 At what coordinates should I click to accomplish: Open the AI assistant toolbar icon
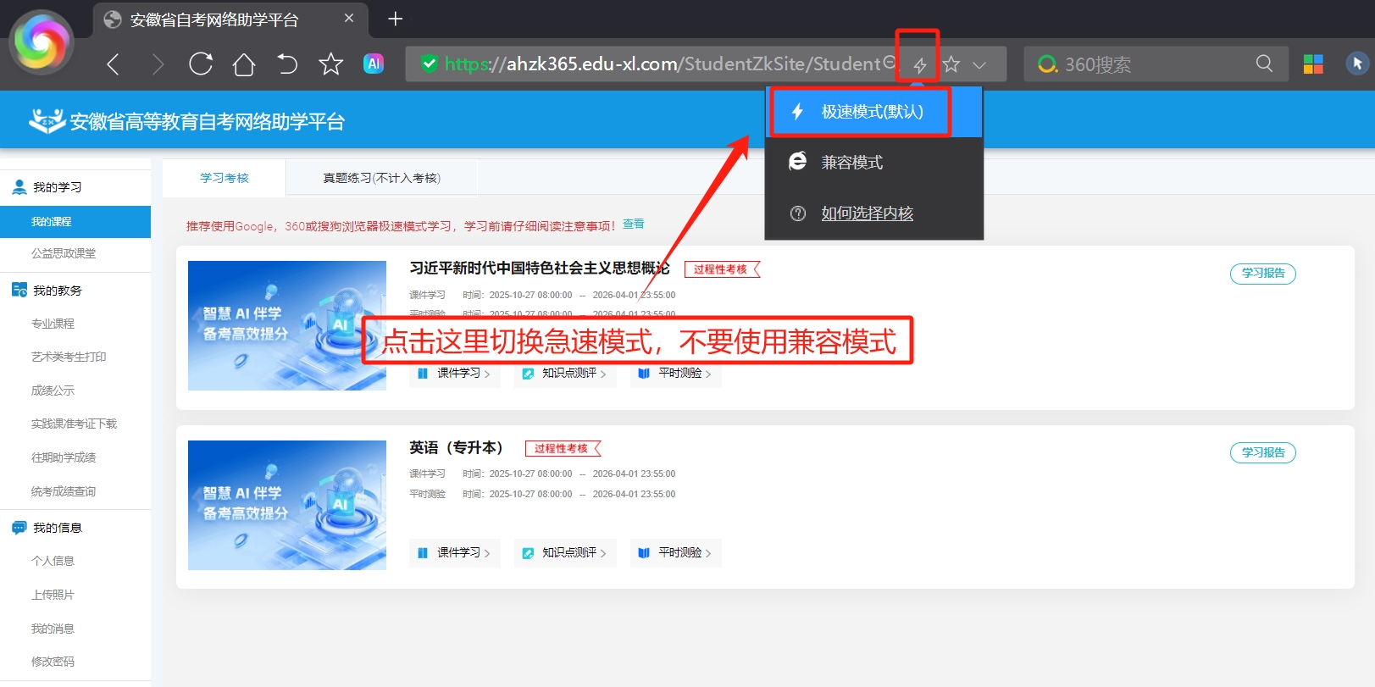coord(374,64)
